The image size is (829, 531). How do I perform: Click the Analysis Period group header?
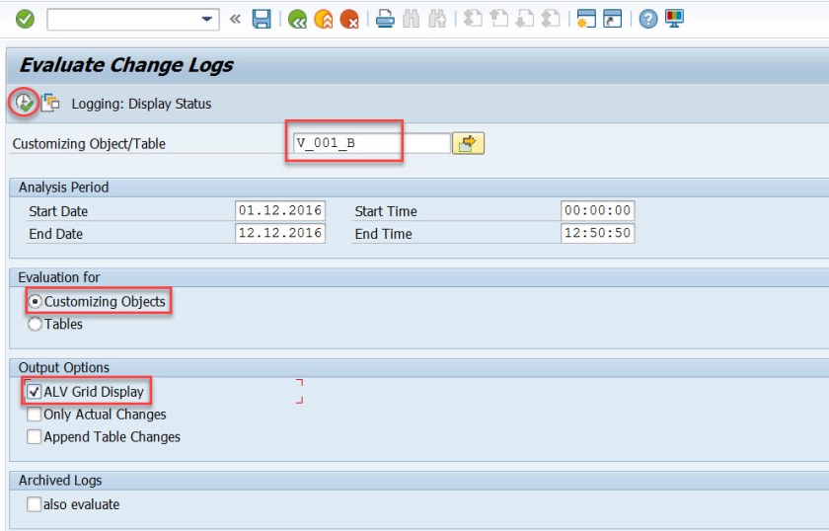point(63,188)
